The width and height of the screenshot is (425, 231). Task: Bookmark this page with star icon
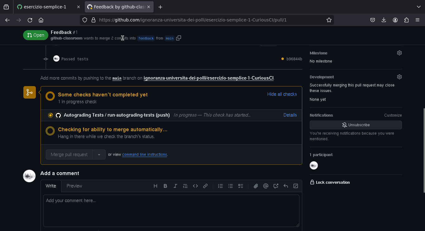[x=329, y=20]
